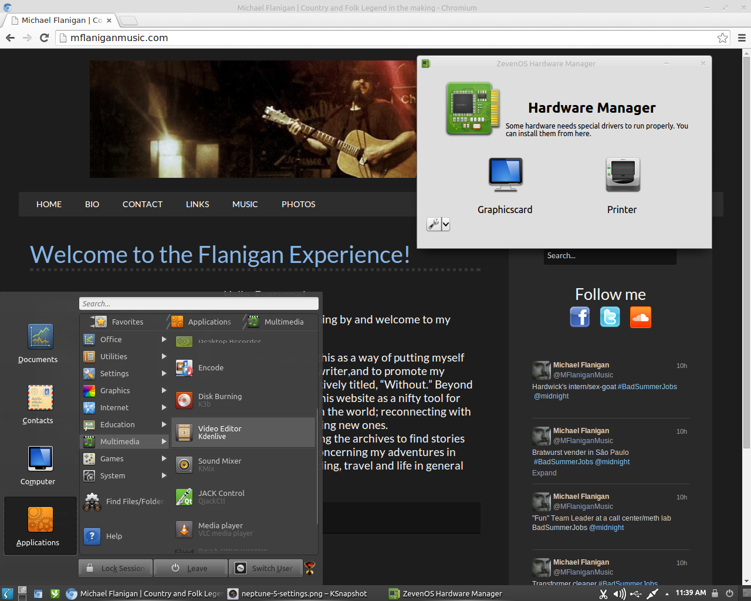Expand the Utilities submenu
751x601 pixels.
coord(125,356)
